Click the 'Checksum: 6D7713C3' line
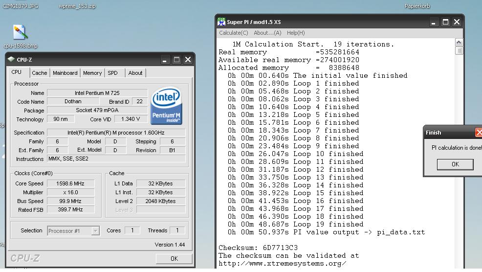Viewport: 482px width, 272px height. [x=258, y=248]
